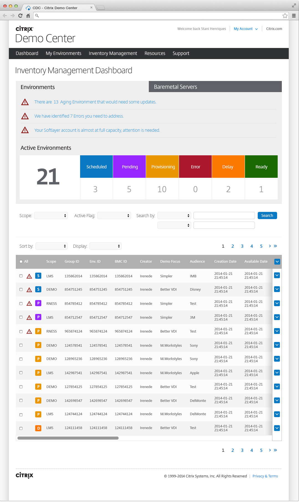Check the row with Group ID 135862014

tap(21, 276)
